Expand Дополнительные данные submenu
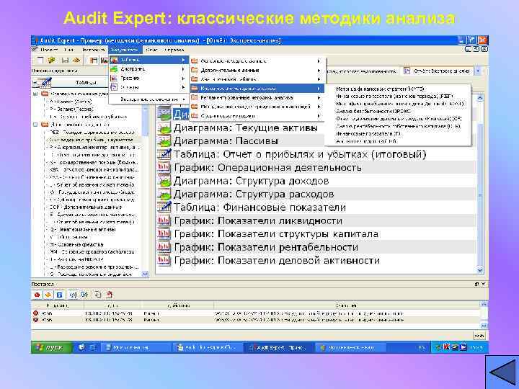Image resolution: width=519 pixels, height=389 pixels. 257,70
